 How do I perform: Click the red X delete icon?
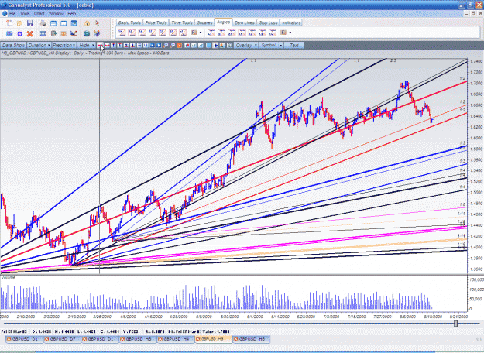29,33
